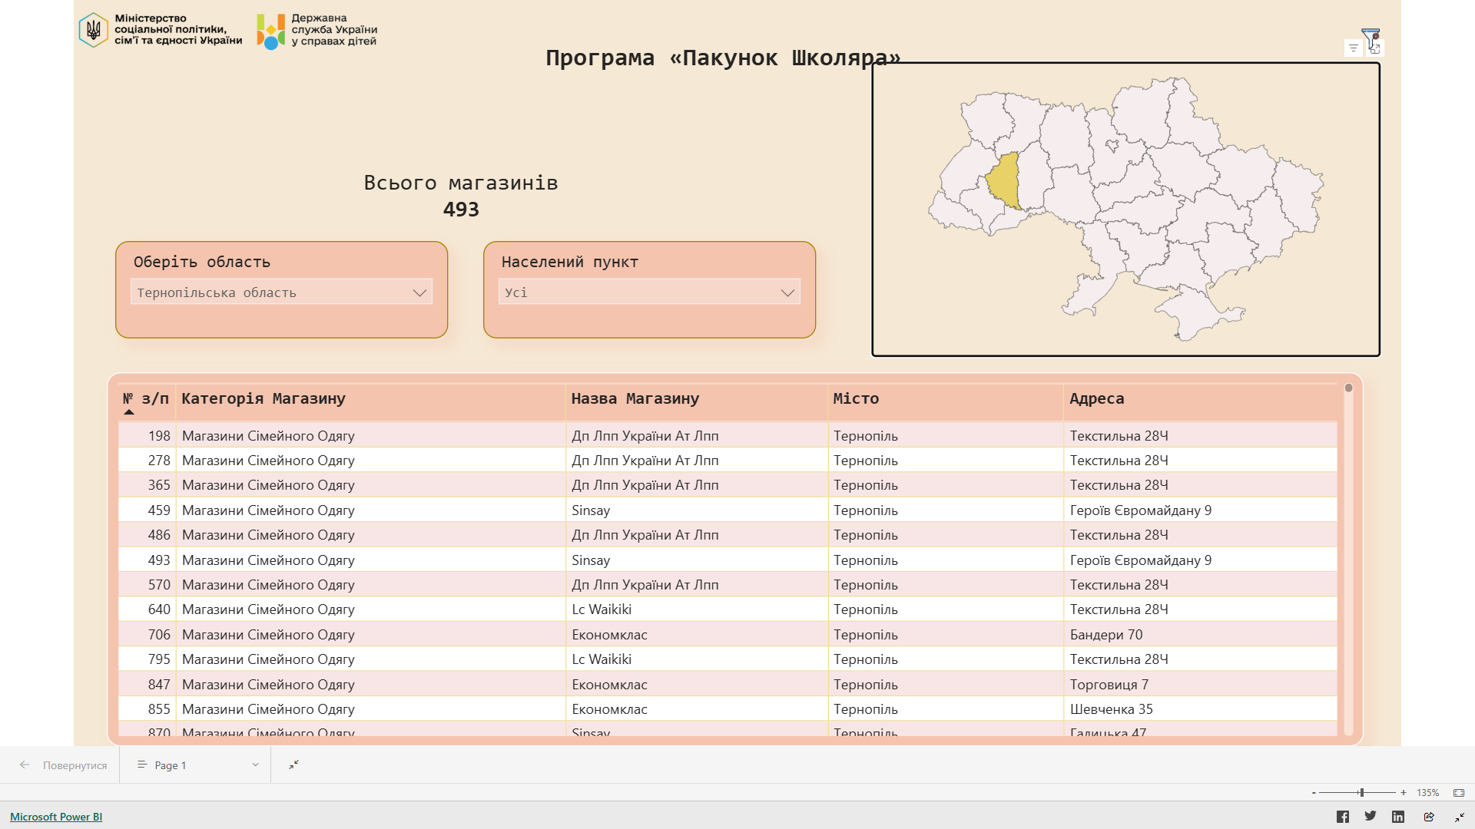This screenshot has height=829, width=1475.
Task: Share report on Twitter
Action: (x=1370, y=816)
